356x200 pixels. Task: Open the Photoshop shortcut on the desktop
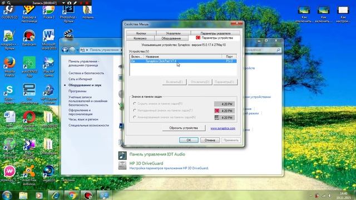click(x=68, y=13)
